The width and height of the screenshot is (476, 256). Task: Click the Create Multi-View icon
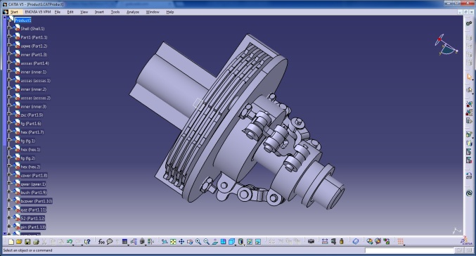point(223,242)
